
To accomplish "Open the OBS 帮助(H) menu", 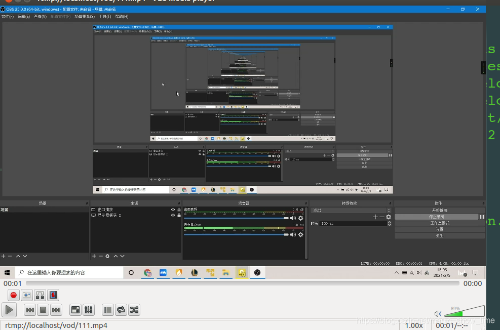I will [122, 17].
